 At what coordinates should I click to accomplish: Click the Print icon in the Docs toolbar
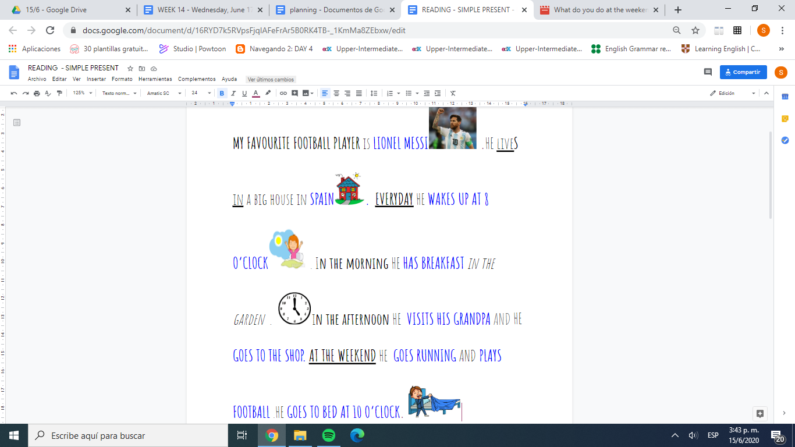point(37,93)
